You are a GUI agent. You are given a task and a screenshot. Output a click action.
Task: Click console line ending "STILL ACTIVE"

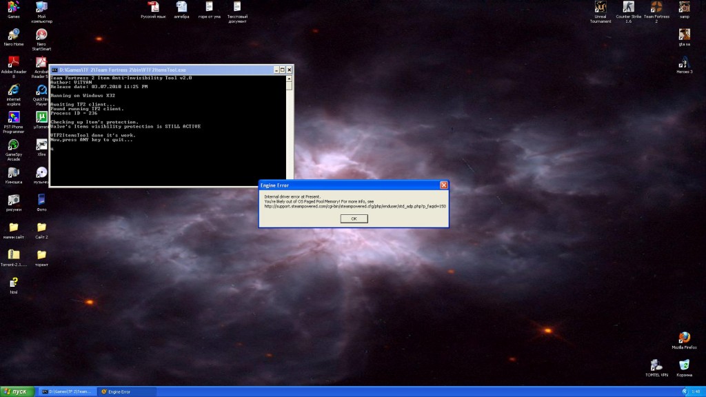(125, 127)
